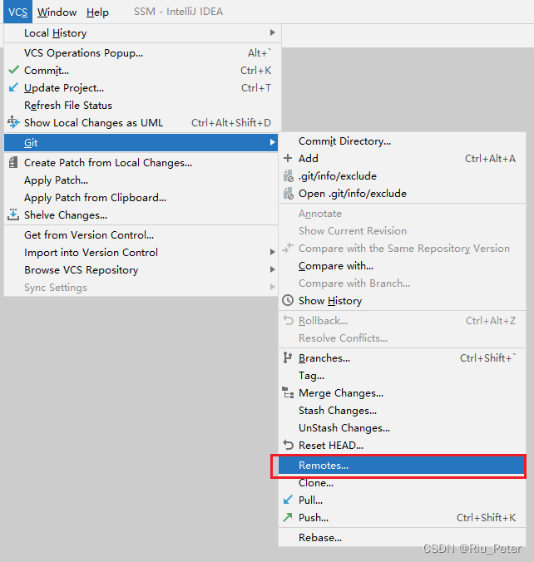Expand the Browse VCS Repository arrow
Screen dimensions: 534x562
click(273, 269)
